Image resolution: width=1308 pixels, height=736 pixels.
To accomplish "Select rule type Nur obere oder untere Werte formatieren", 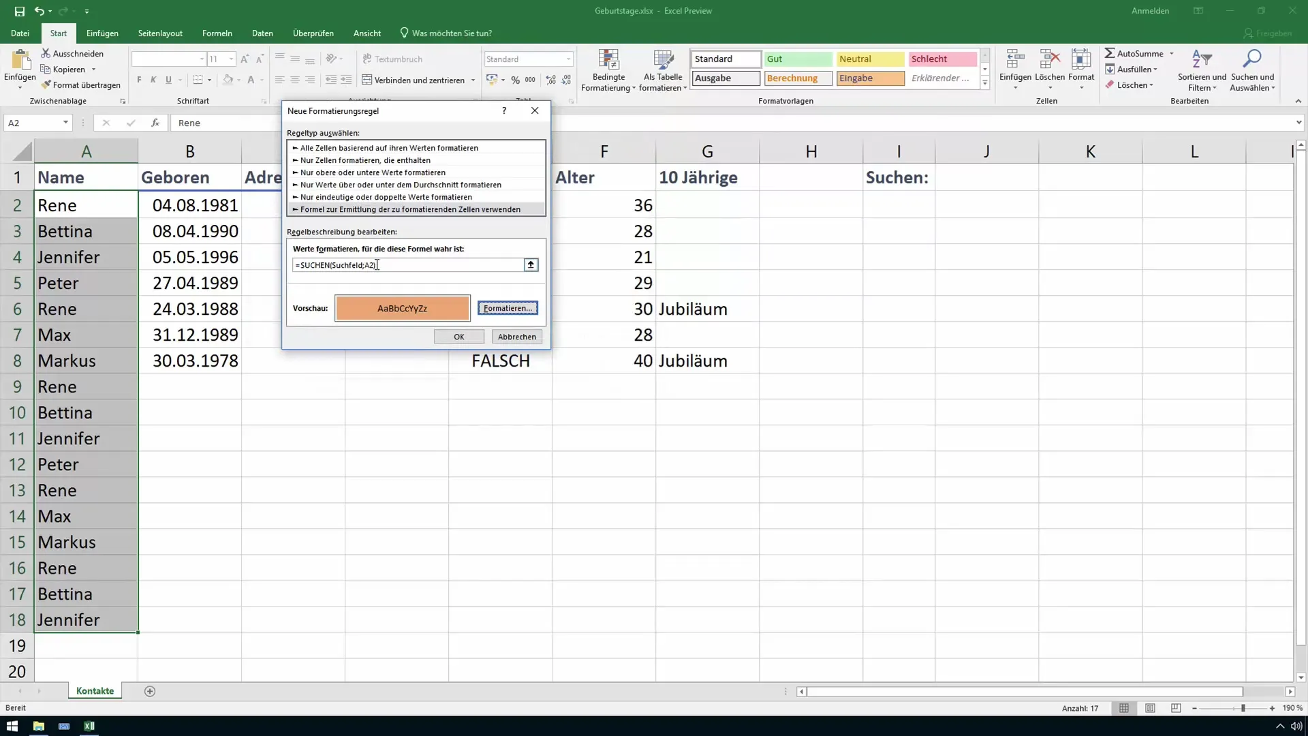I will [x=416, y=172].
